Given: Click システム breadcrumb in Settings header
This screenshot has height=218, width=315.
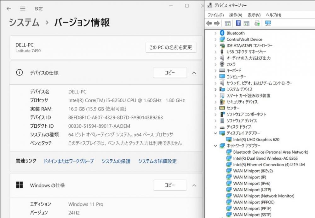Looking at the screenshot, I should tap(24, 22).
